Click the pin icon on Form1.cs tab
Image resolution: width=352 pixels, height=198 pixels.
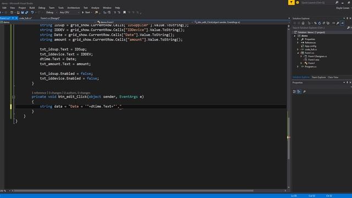pyautogui.click(x=13, y=18)
